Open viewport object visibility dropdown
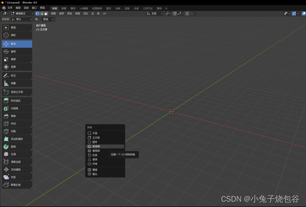The image size is (306, 207). pos(287,13)
